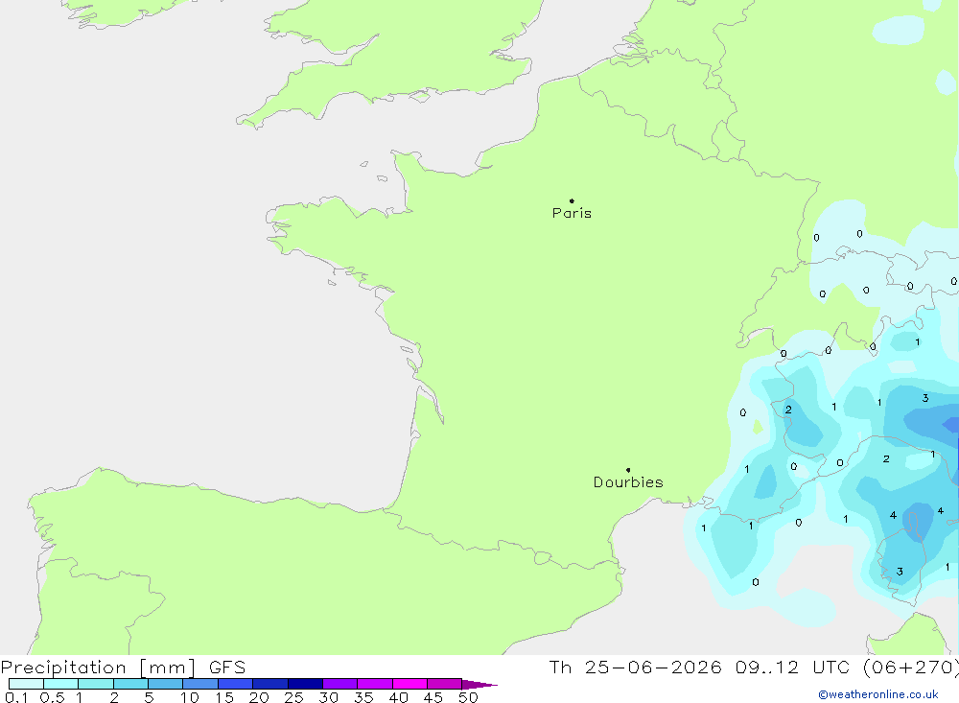Click the Paris location dot marker
Viewport: 959px width, 703px height.
pyautogui.click(x=572, y=200)
